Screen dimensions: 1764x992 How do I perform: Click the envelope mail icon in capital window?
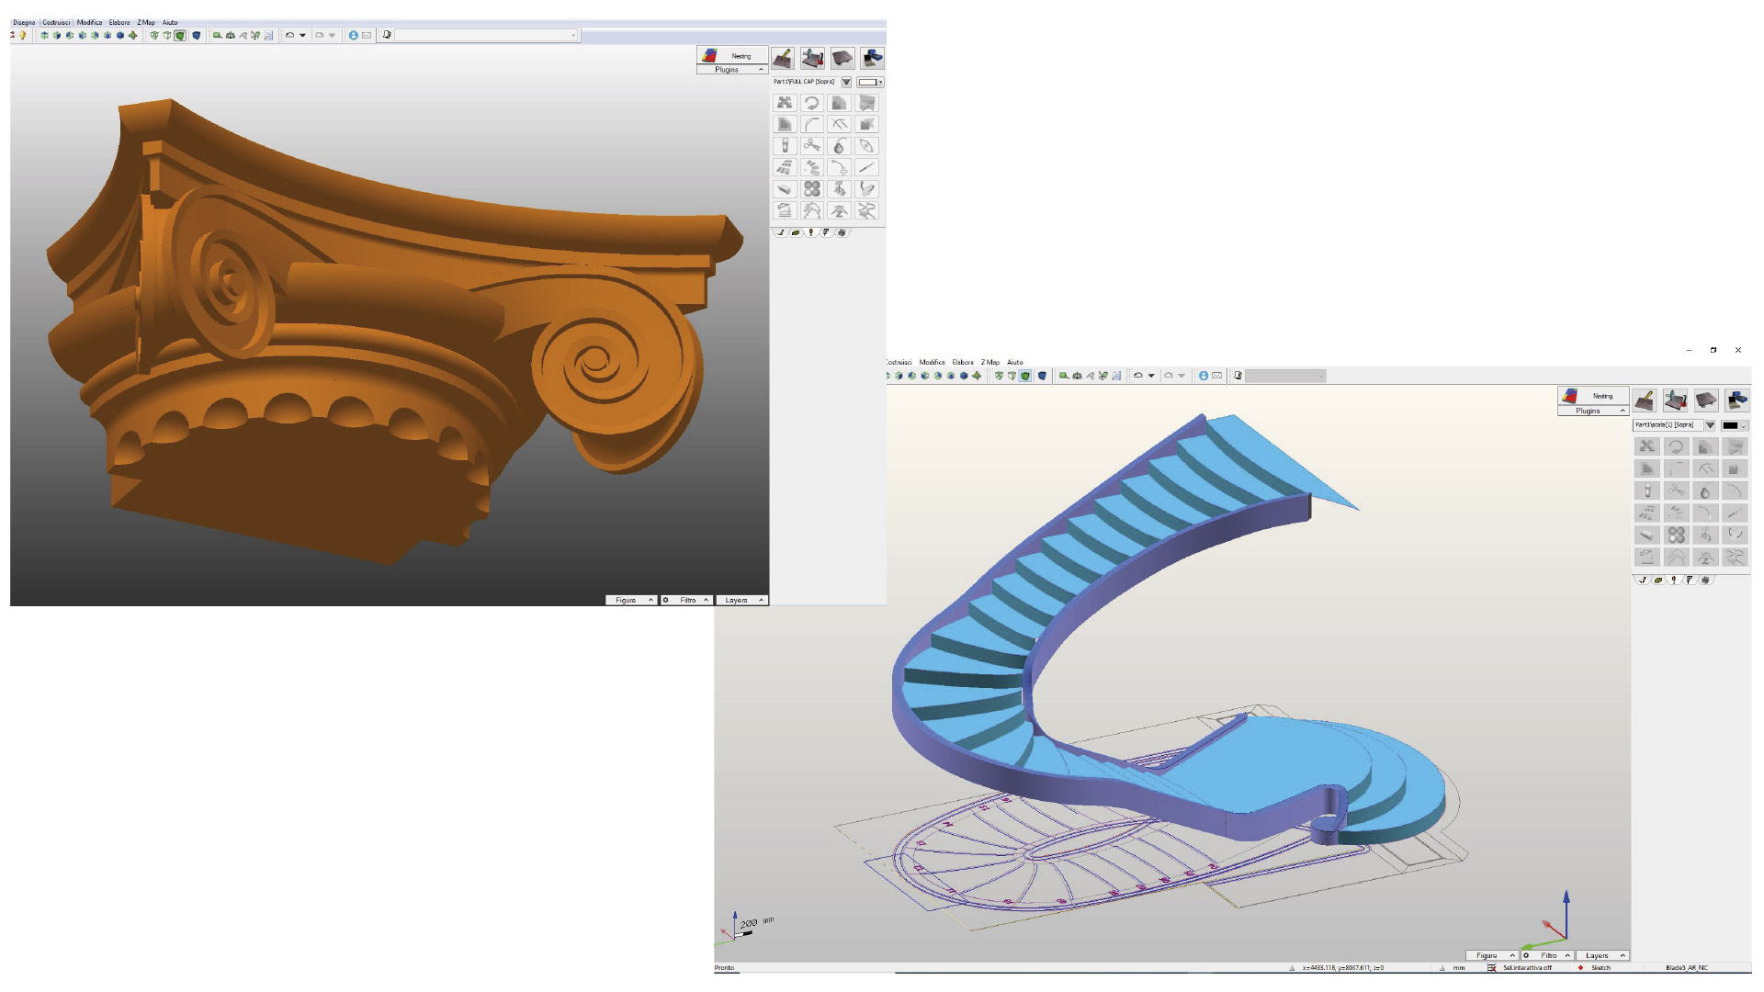click(x=367, y=36)
